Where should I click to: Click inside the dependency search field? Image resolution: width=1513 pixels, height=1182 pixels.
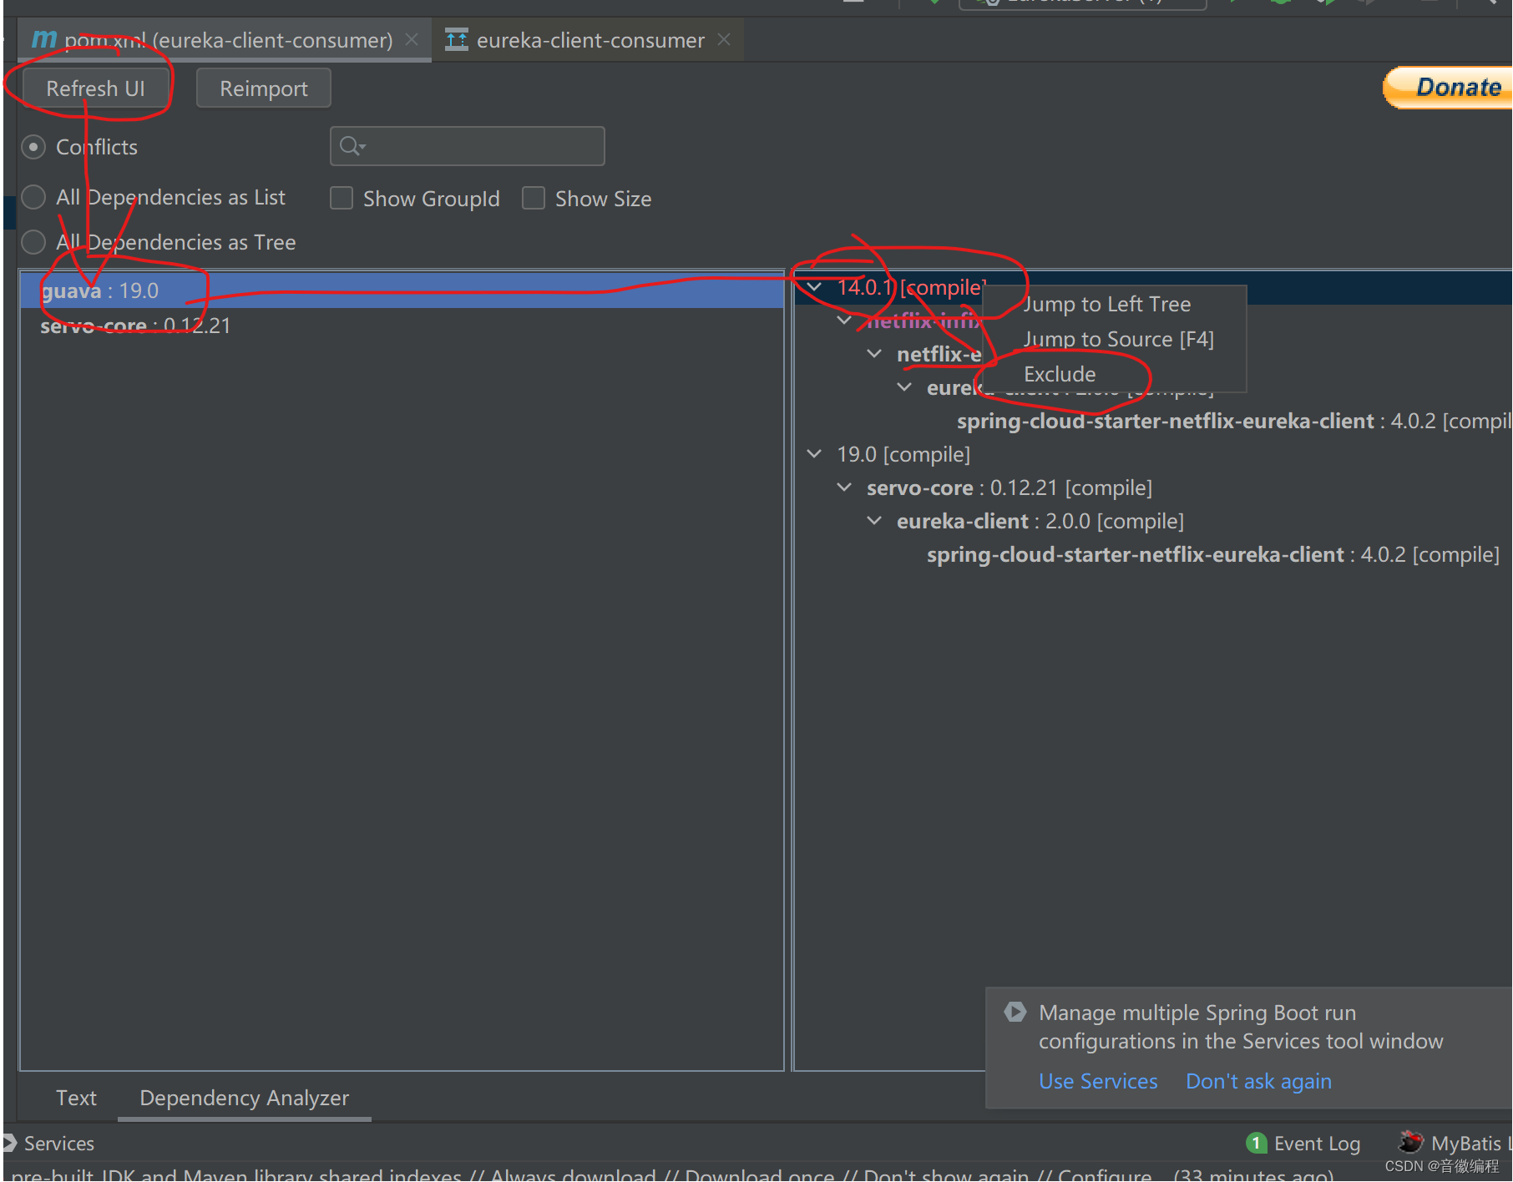click(468, 145)
